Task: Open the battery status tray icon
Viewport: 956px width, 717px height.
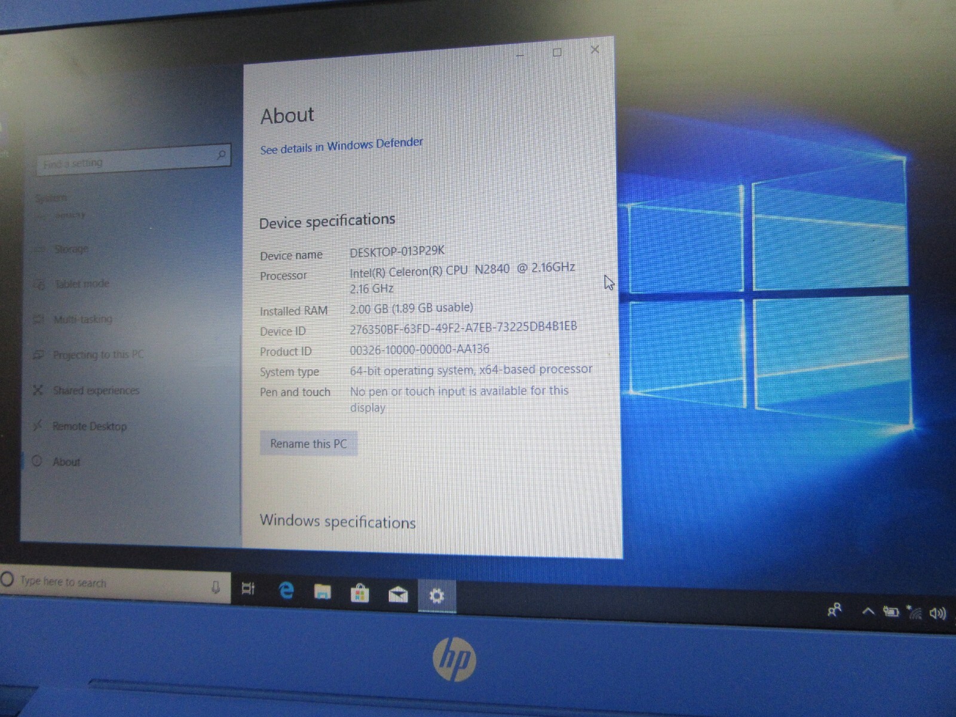Action: pyautogui.click(x=891, y=611)
